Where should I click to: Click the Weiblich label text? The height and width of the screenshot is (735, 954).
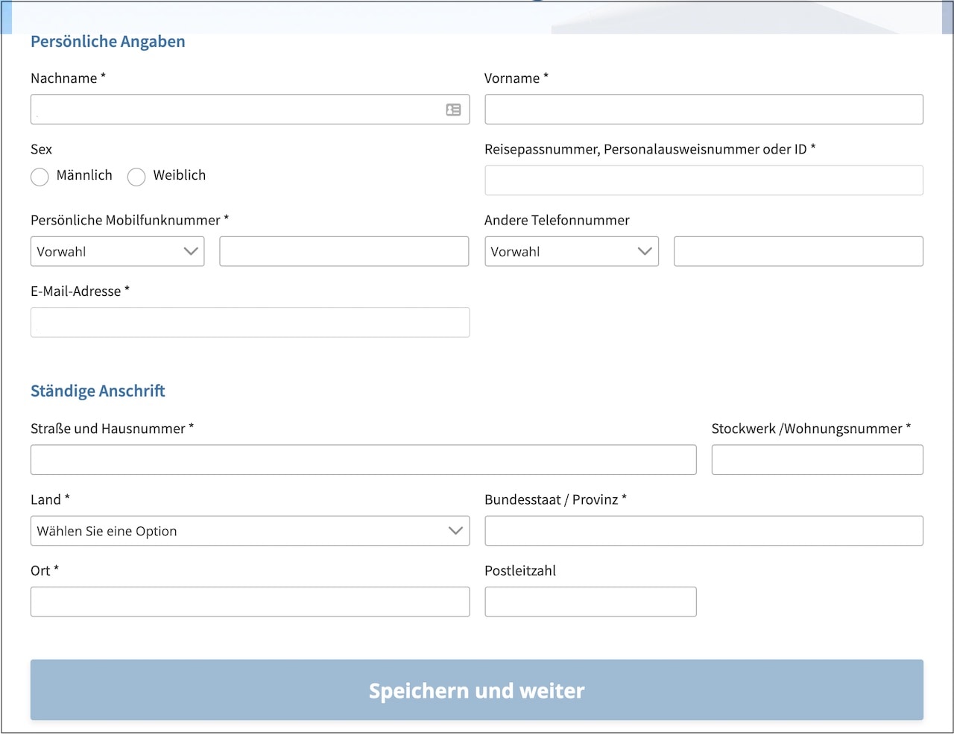(180, 175)
